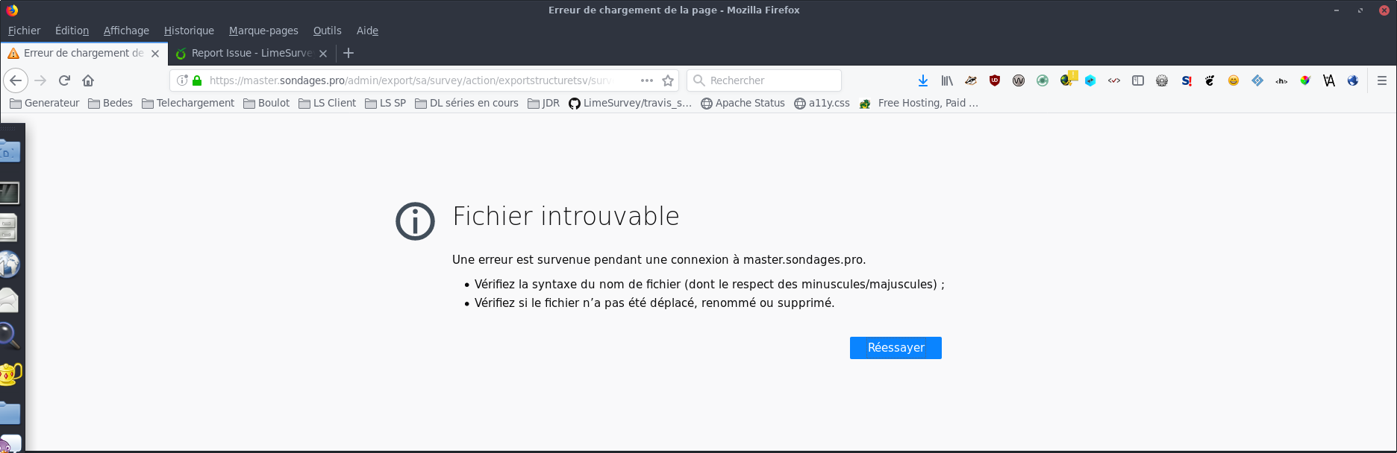
Task: Click the Rechercher search field
Action: pos(769,80)
